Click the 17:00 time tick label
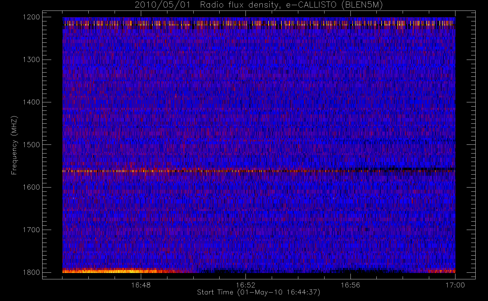This screenshot has width=488, height=301. pos(455,285)
